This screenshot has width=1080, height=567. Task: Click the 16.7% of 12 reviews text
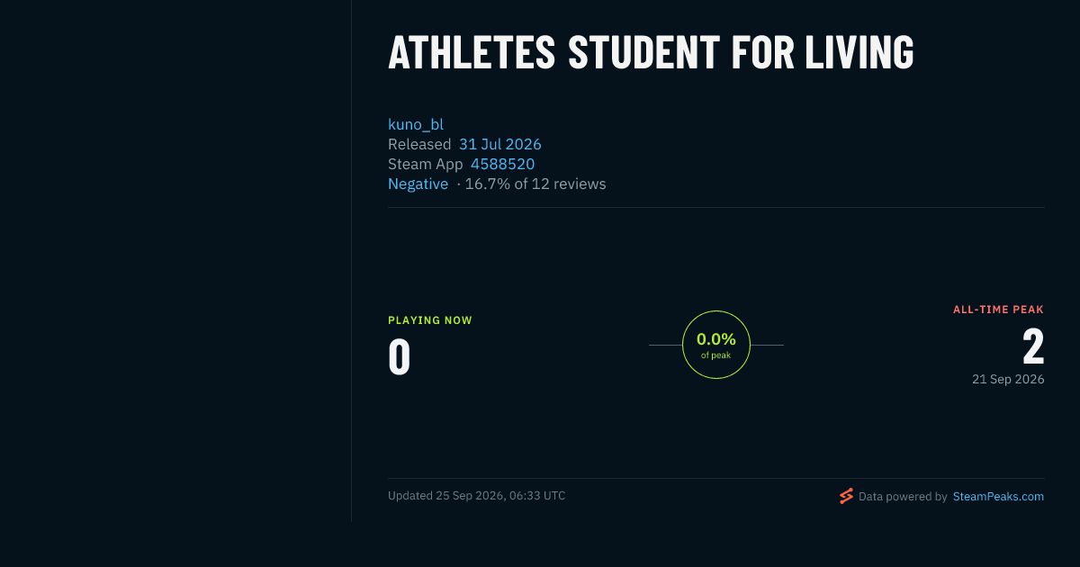535,184
